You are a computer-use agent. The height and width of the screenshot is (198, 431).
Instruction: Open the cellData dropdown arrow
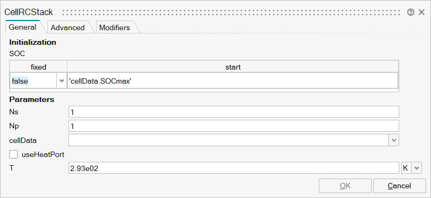tap(394, 140)
